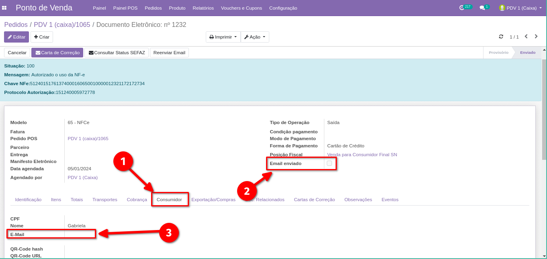This screenshot has width=547, height=259.
Task: Expand the Ação dropdown
Action: point(255,37)
